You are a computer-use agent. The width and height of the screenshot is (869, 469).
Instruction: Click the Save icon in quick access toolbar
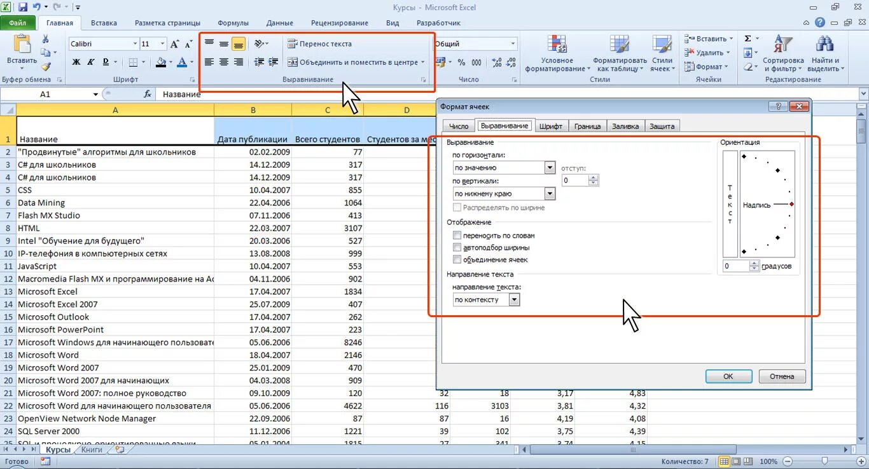pyautogui.click(x=23, y=8)
